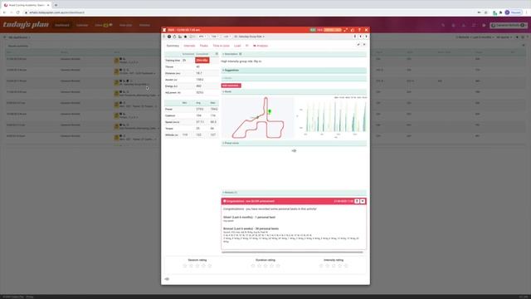
Task: Open the dropdown arrow on congratulations message
Action: coord(363,201)
